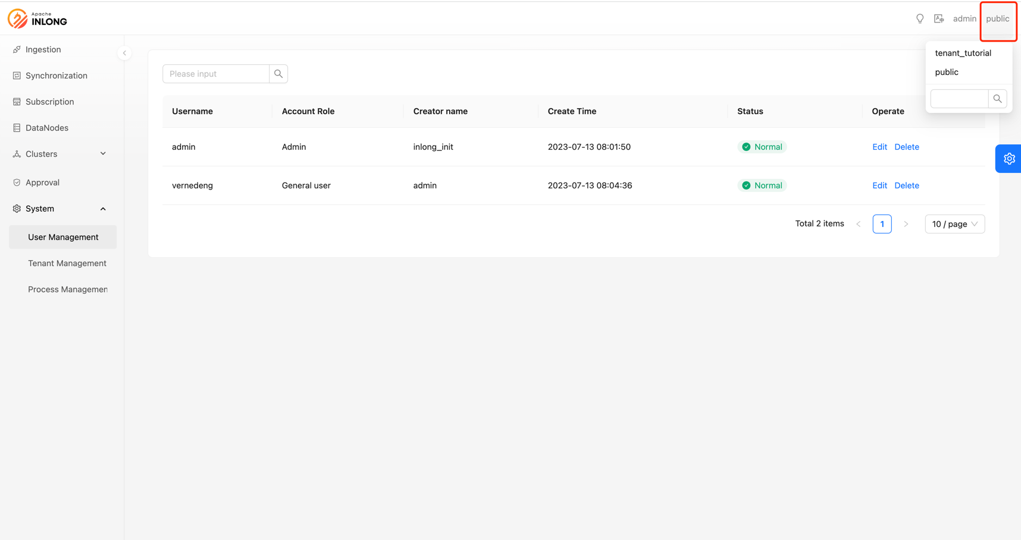The width and height of the screenshot is (1021, 540).
Task: Click the tenant search input box
Action: (959, 99)
